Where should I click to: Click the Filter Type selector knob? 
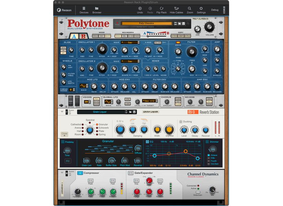click(178, 69)
